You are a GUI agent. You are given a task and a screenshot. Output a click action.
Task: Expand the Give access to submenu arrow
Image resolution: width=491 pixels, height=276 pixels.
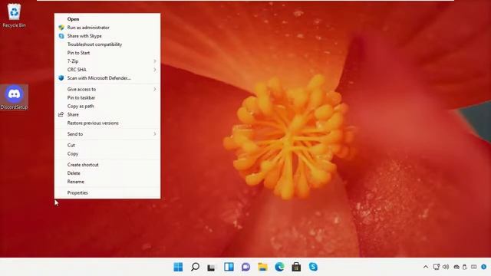155,89
